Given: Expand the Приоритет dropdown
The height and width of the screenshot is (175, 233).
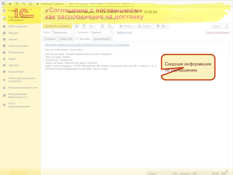Looking at the screenshot, I should point(112,33).
